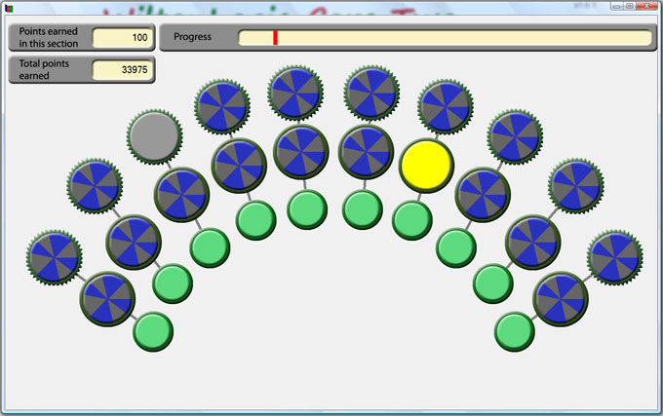The height and width of the screenshot is (416, 663).
Task: Click the yellow highlighted circle
Action: (426, 165)
